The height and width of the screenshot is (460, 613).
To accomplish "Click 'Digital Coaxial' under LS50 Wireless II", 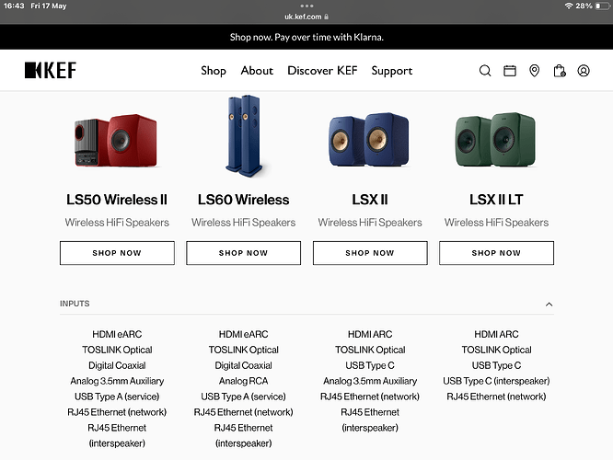I will point(117,365).
